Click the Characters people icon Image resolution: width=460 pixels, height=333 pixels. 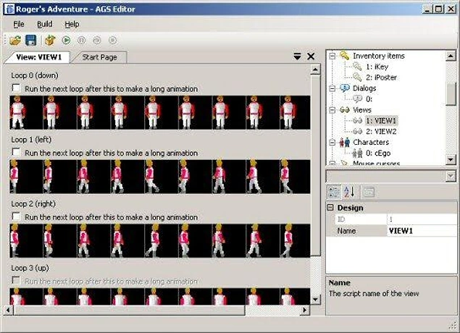point(345,142)
